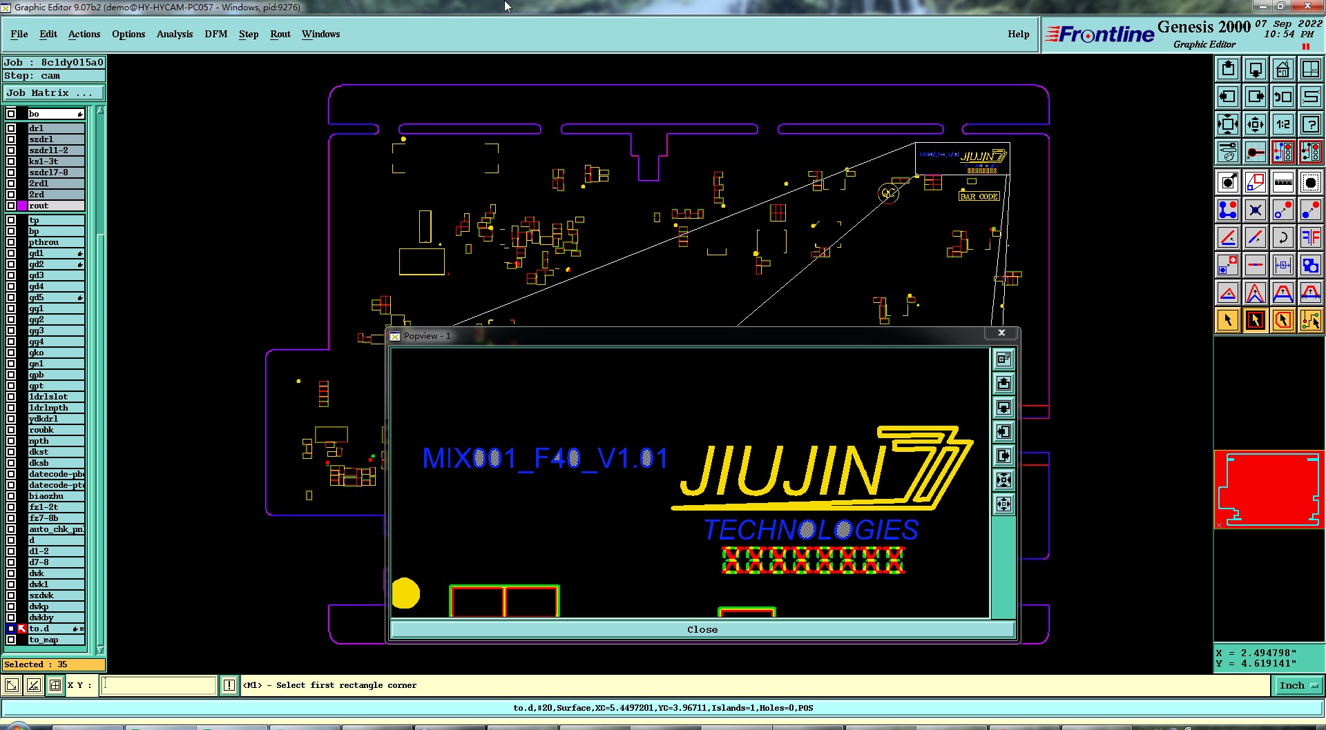Screen dimensions: 1326x730
Task: Open the Analysis menu
Action: (x=175, y=34)
